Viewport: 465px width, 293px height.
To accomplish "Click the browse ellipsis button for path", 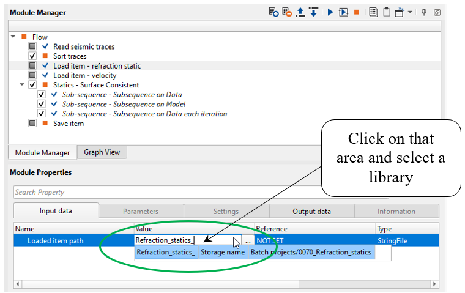I will click(x=248, y=241).
